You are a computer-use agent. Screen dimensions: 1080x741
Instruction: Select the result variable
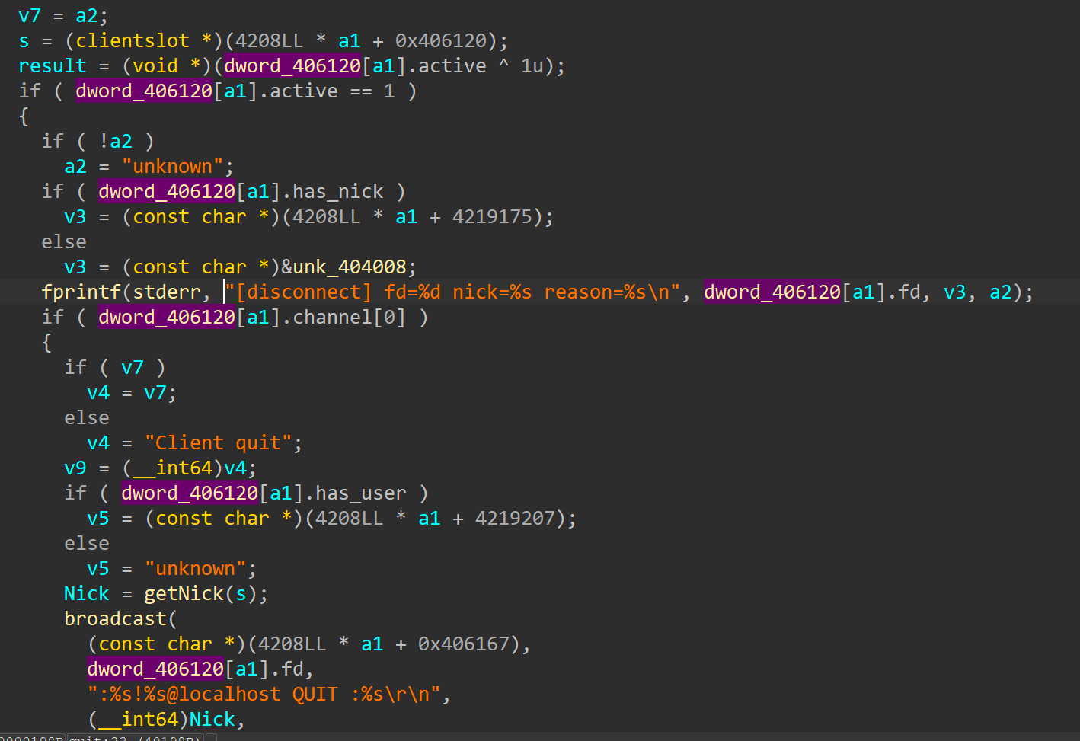click(x=53, y=65)
